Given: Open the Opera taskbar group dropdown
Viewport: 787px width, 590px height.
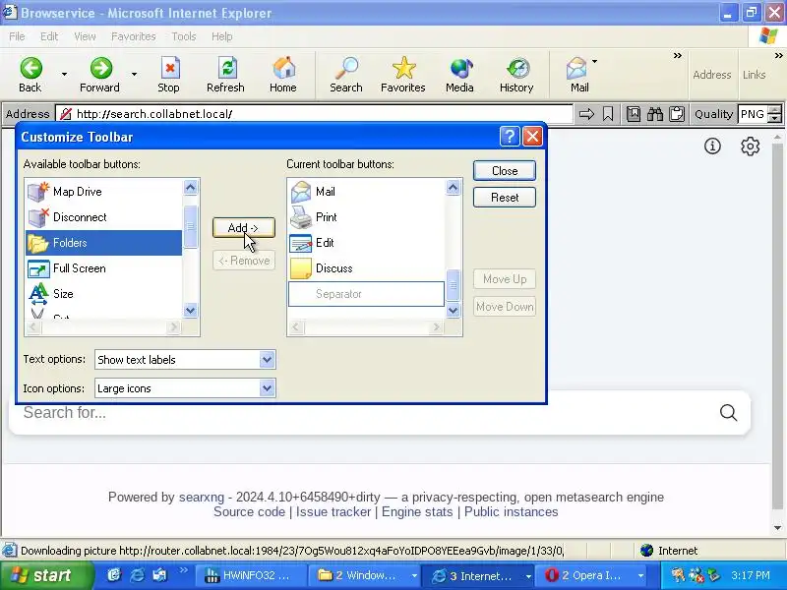Looking at the screenshot, I should click(640, 576).
